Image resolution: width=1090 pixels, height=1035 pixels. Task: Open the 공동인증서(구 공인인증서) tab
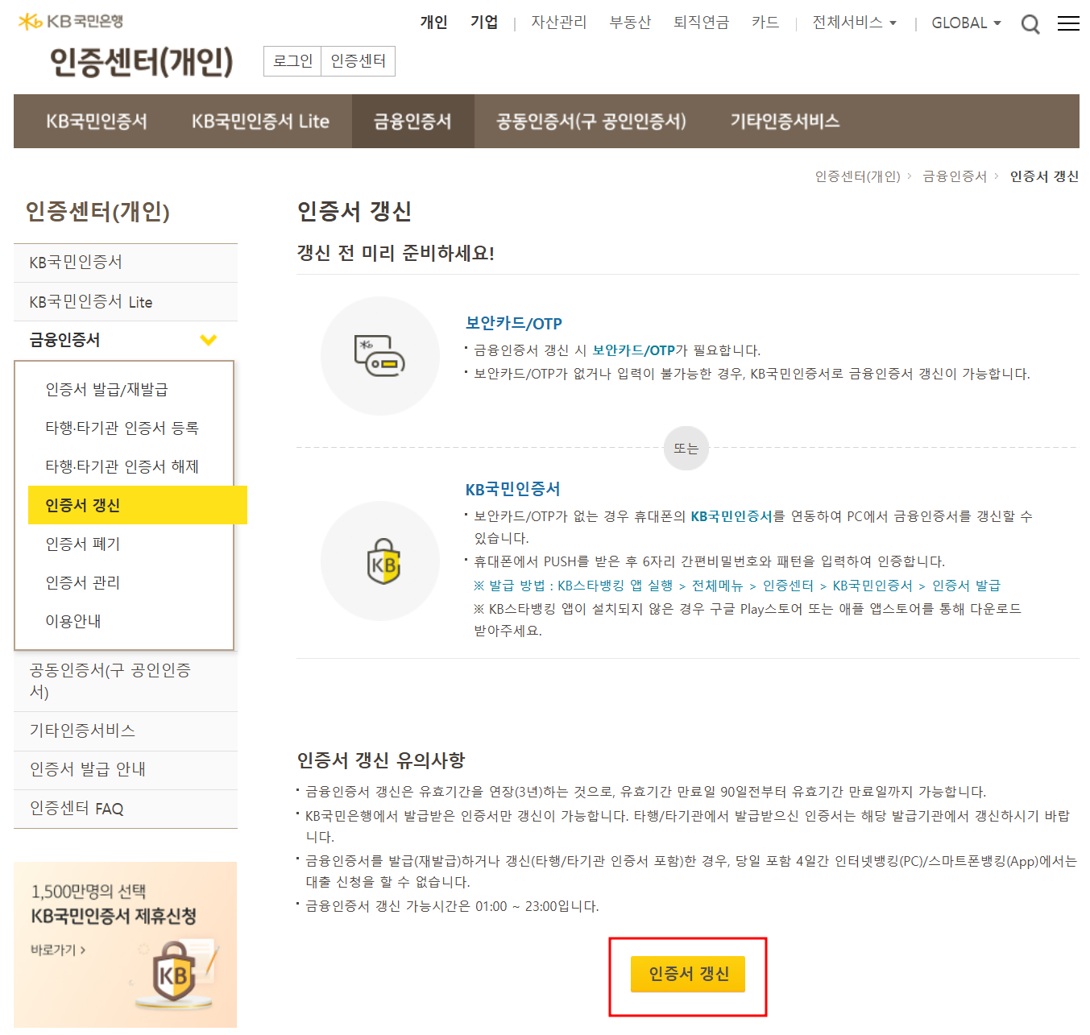591,121
